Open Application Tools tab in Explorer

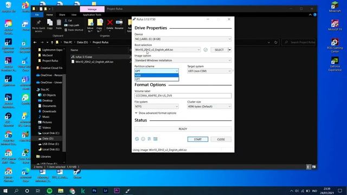click(x=92, y=15)
